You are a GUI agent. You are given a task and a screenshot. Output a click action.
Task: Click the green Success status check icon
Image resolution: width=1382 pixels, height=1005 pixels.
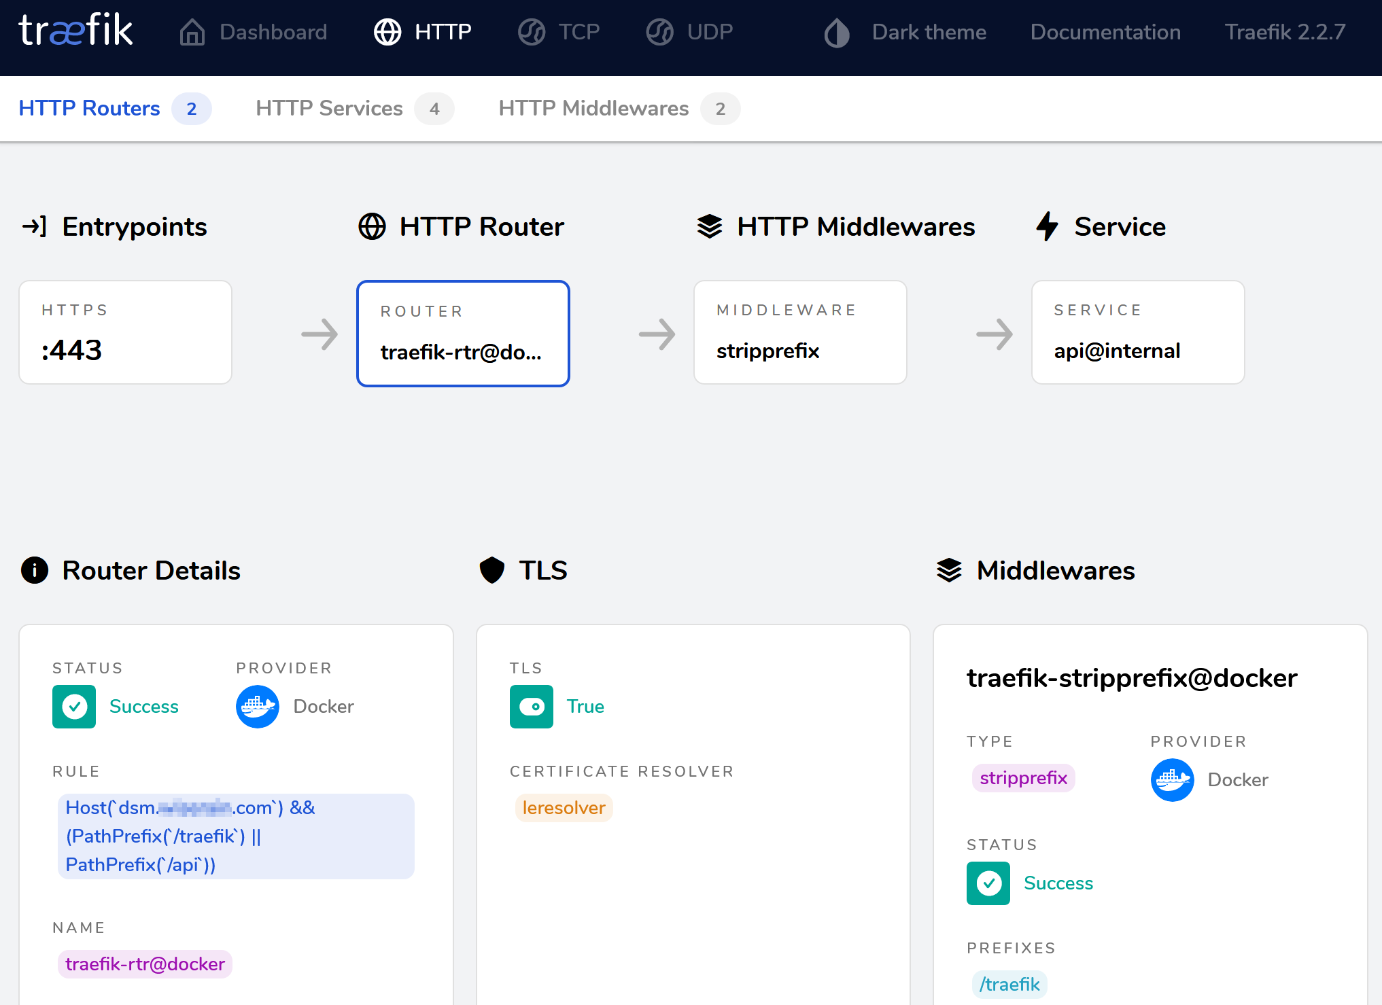coord(74,707)
